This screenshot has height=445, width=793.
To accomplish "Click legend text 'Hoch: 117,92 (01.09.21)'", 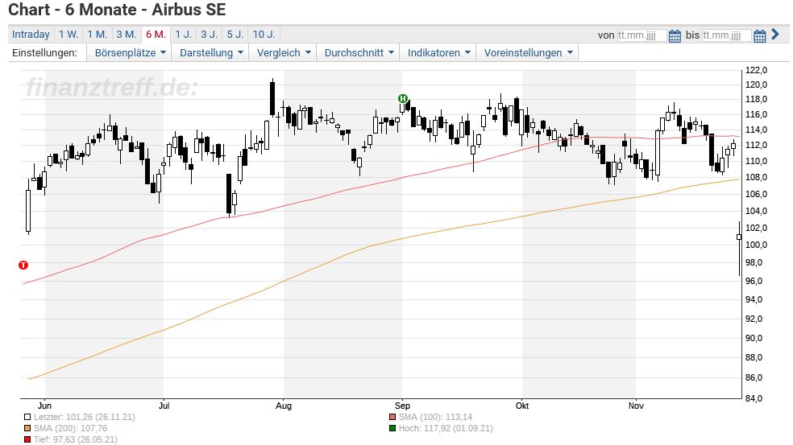I will [x=446, y=428].
